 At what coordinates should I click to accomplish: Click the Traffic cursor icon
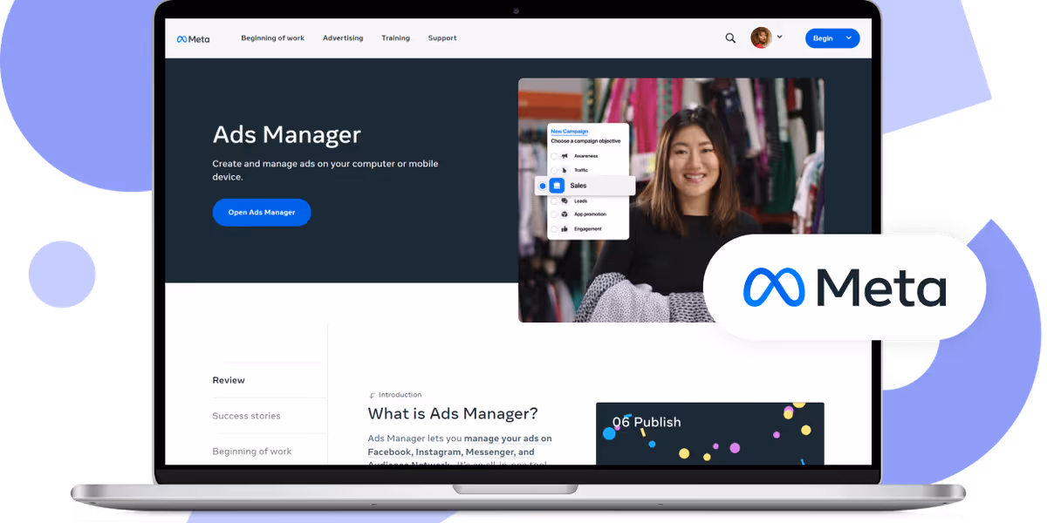coord(564,170)
